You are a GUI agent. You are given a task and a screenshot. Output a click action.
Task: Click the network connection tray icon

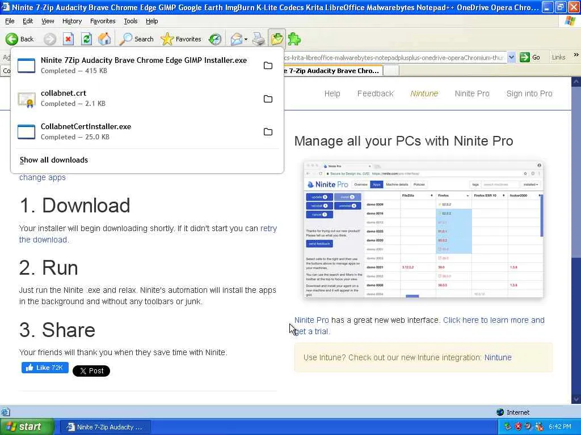point(507,427)
